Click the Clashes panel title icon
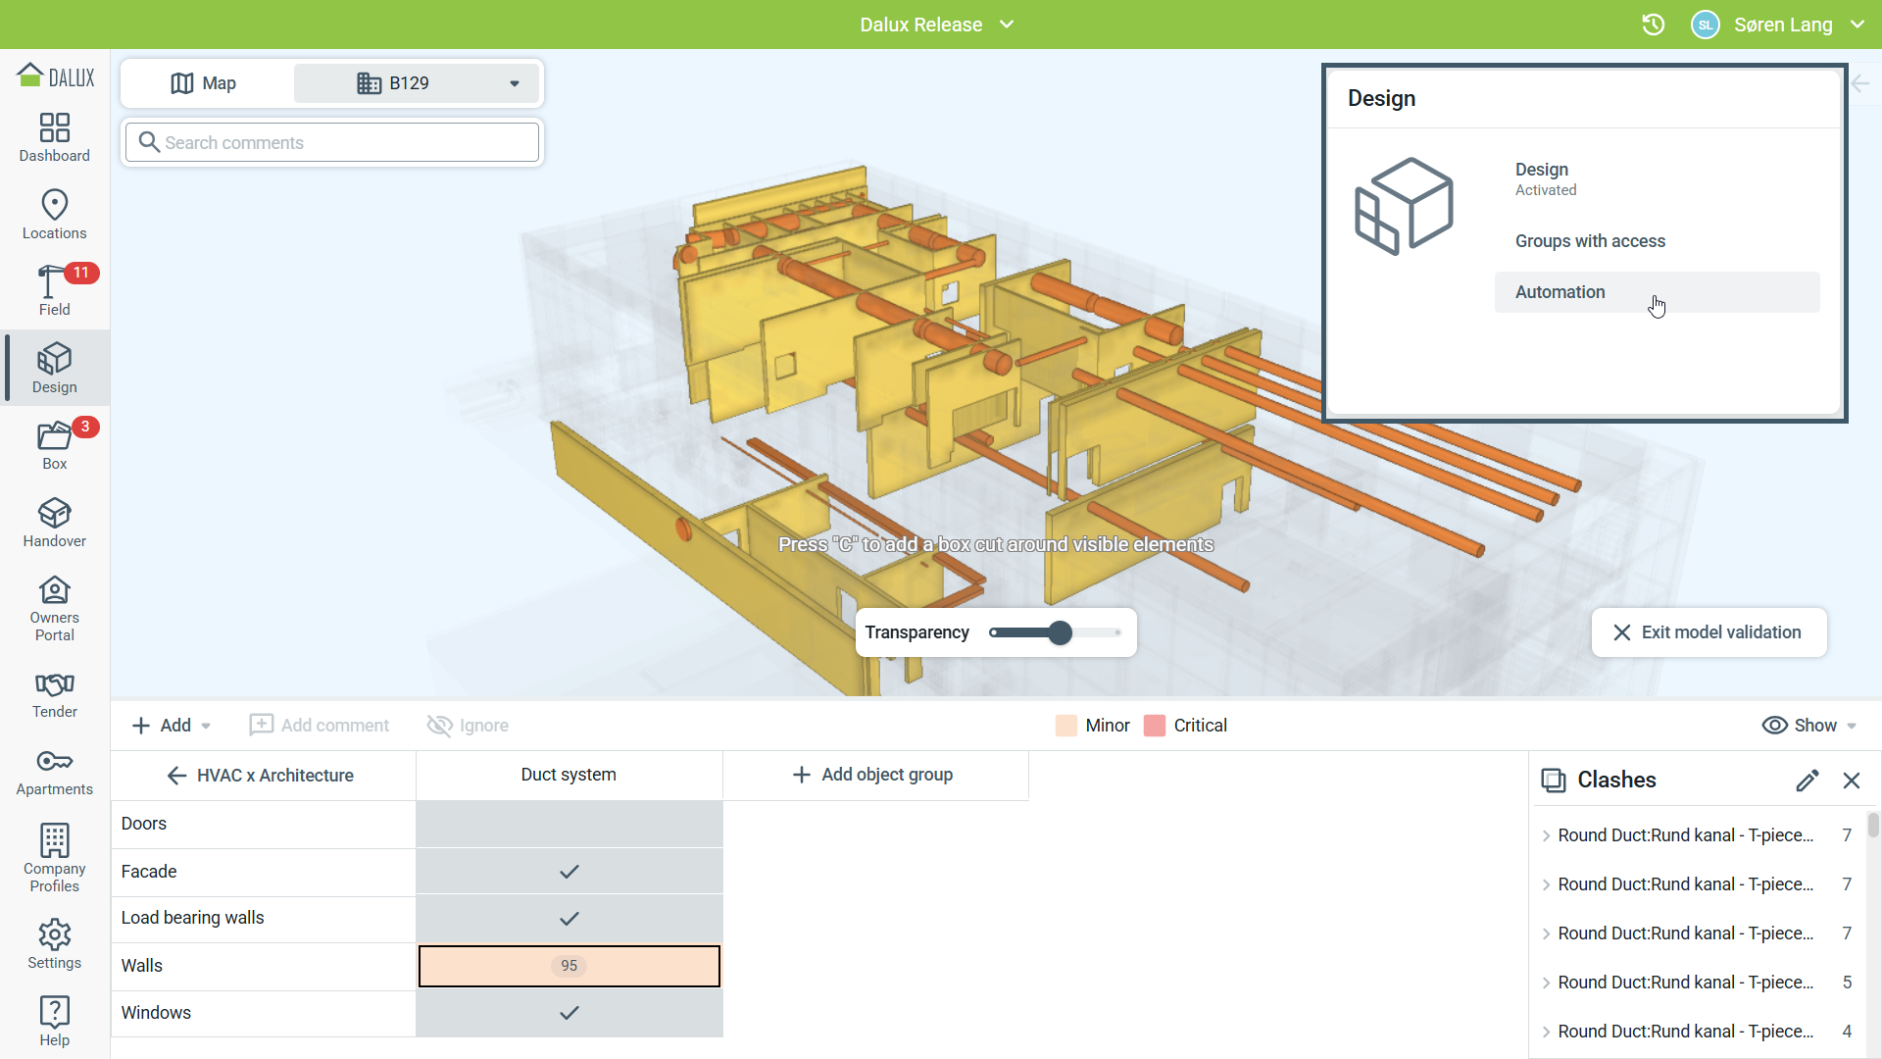This screenshot has height=1059, width=1882. [x=1554, y=781]
